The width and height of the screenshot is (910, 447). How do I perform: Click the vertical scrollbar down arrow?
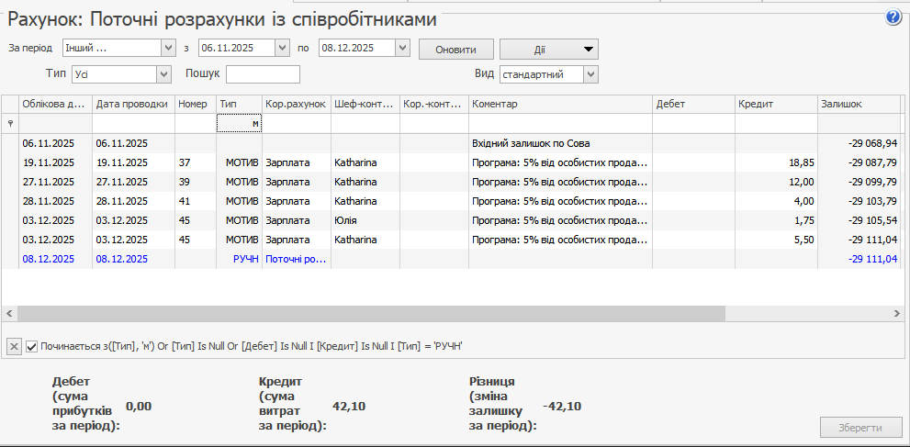point(904,300)
